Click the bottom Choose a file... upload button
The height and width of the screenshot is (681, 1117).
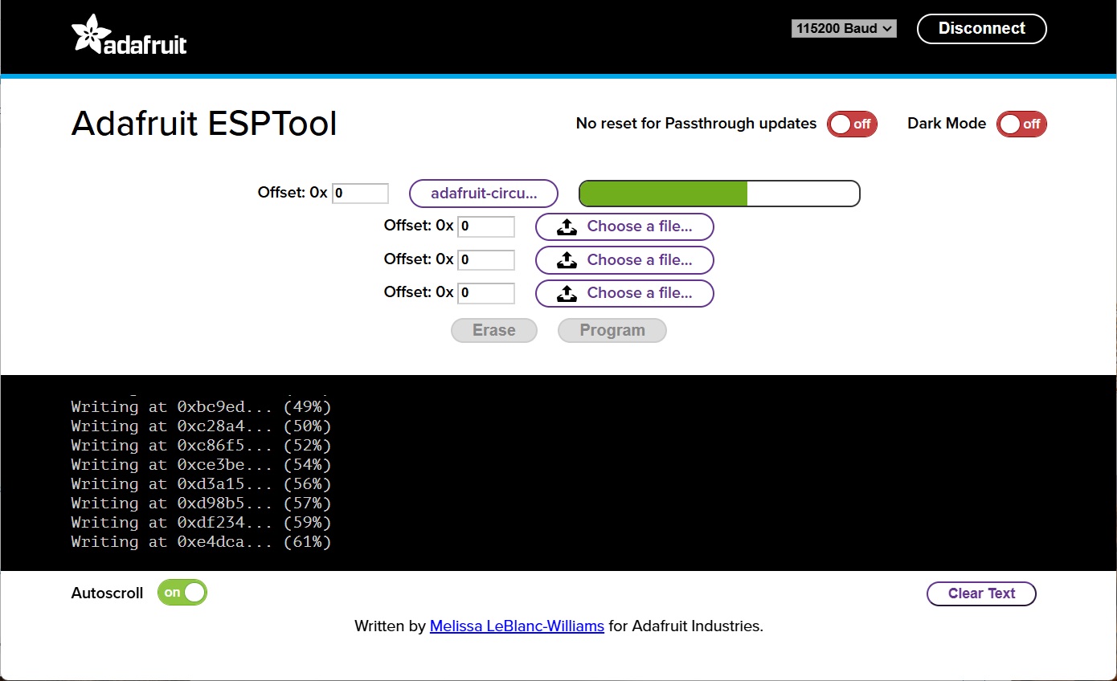pyautogui.click(x=624, y=293)
